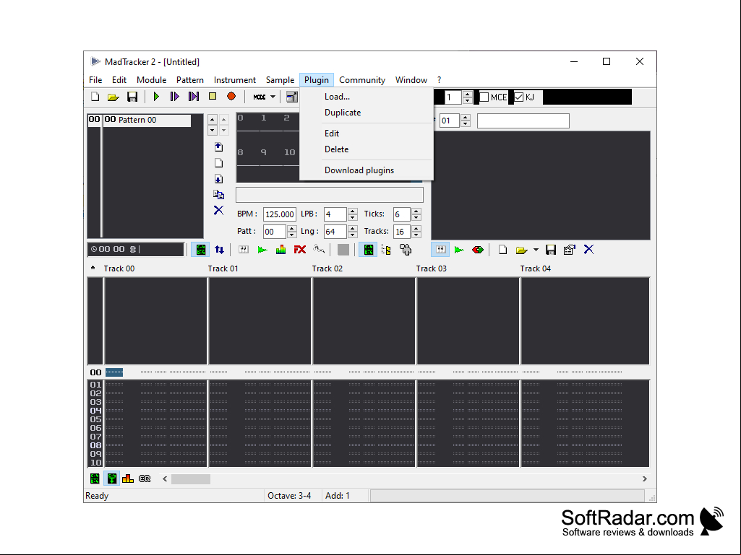Click the blank page icon beside the pattern list
Viewport: 741px width, 555px height.
click(218, 163)
